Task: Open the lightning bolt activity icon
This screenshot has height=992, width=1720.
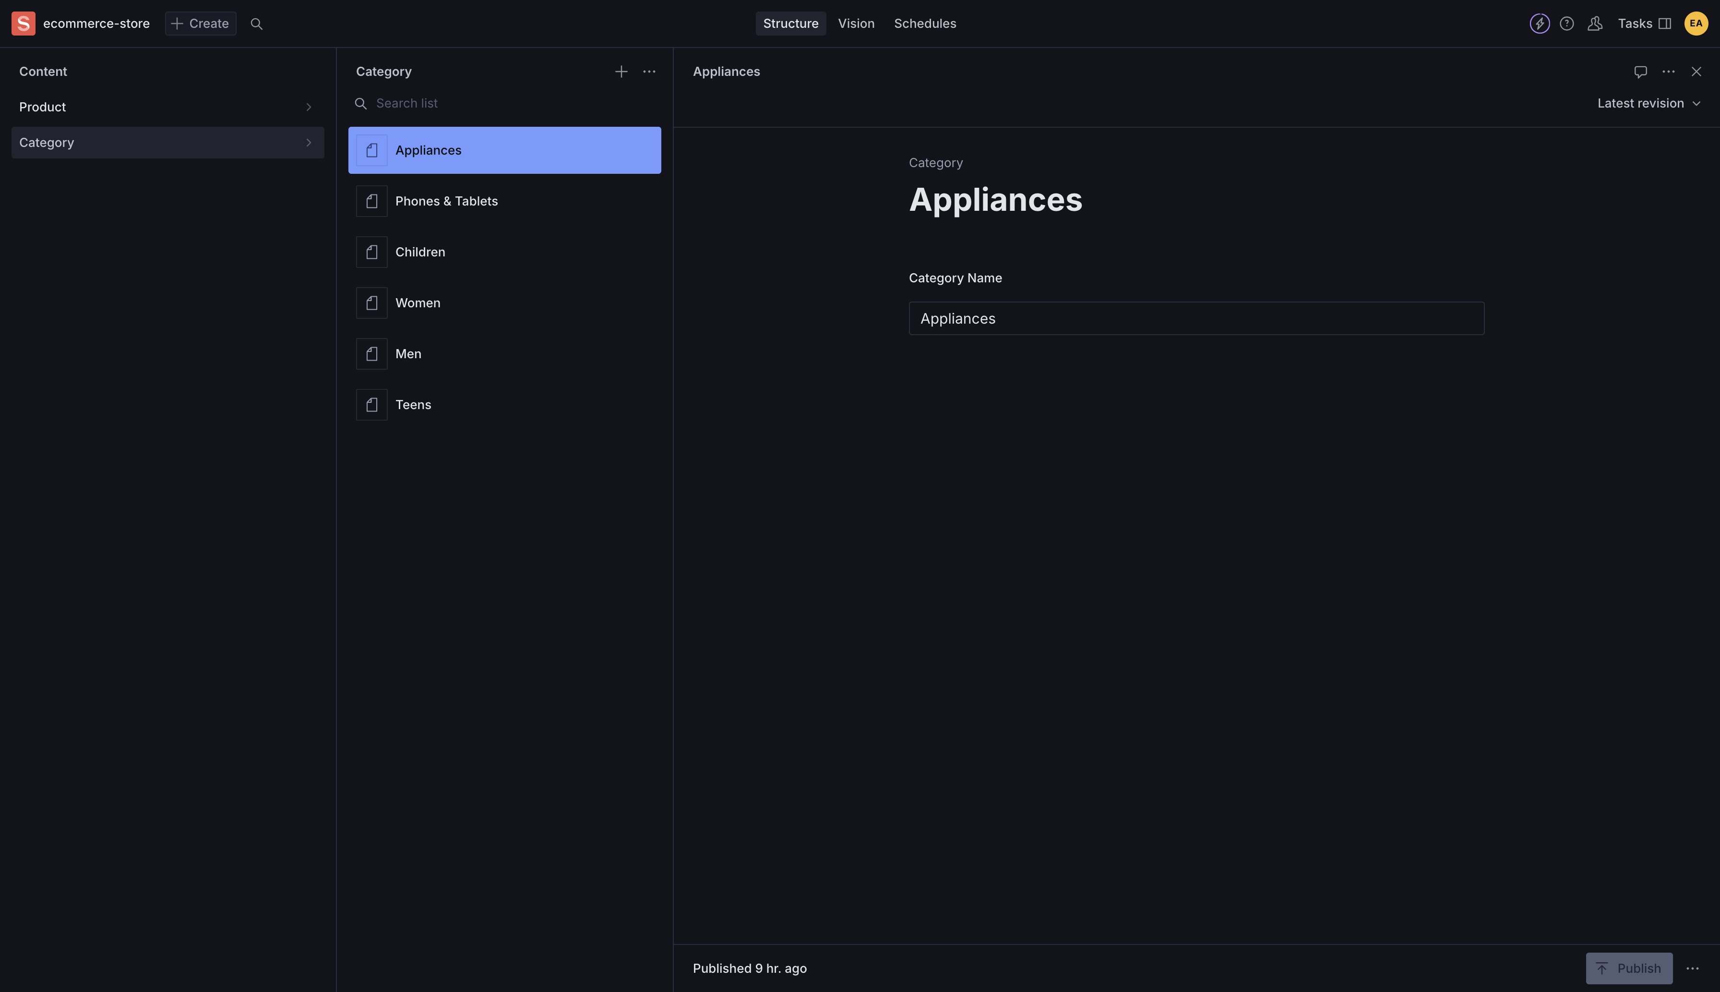Action: coord(1540,24)
